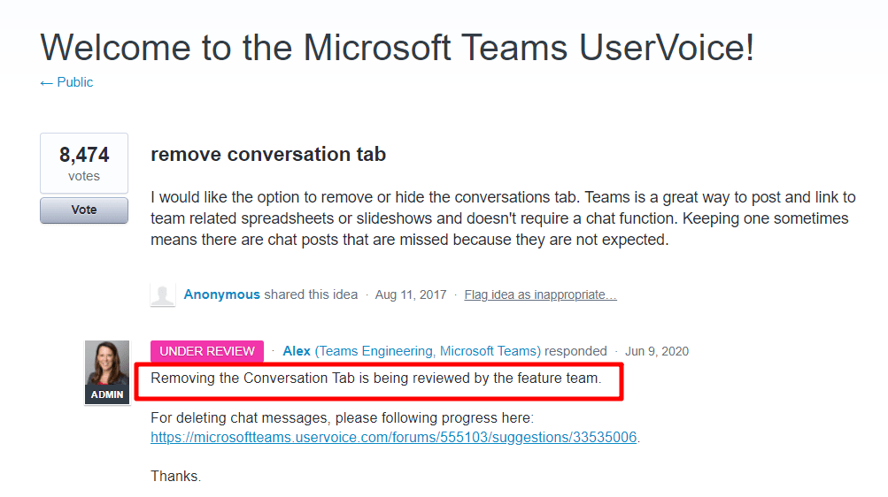Click the Jun 9, 2020 response date
The height and width of the screenshot is (497, 888).
pyautogui.click(x=657, y=351)
